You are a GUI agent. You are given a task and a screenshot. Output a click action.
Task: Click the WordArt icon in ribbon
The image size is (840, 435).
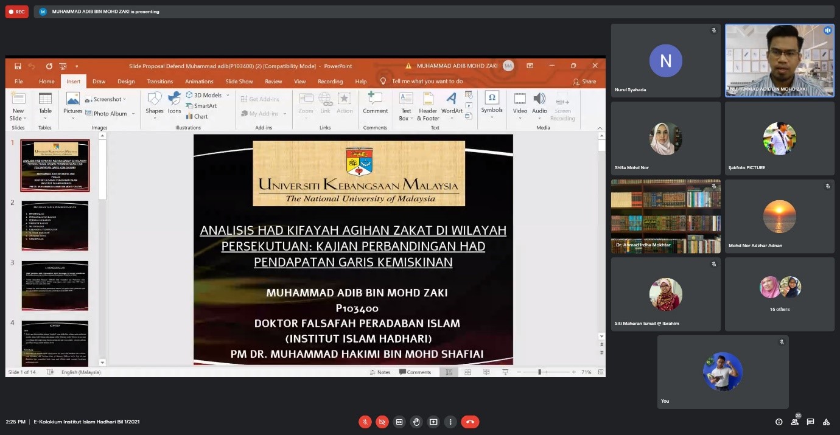pos(451,103)
